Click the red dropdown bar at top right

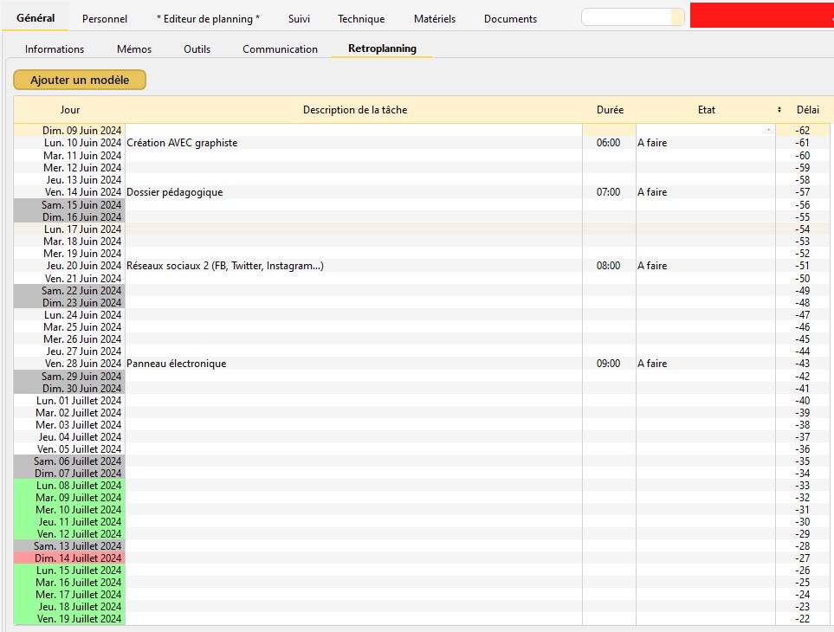(761, 16)
